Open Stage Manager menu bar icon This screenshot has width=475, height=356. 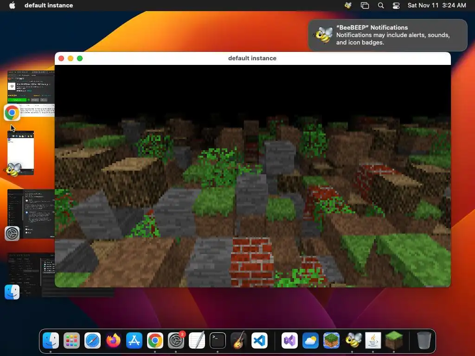click(365, 6)
